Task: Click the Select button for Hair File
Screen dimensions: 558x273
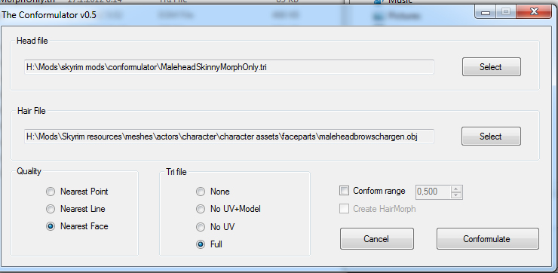Action: point(491,136)
